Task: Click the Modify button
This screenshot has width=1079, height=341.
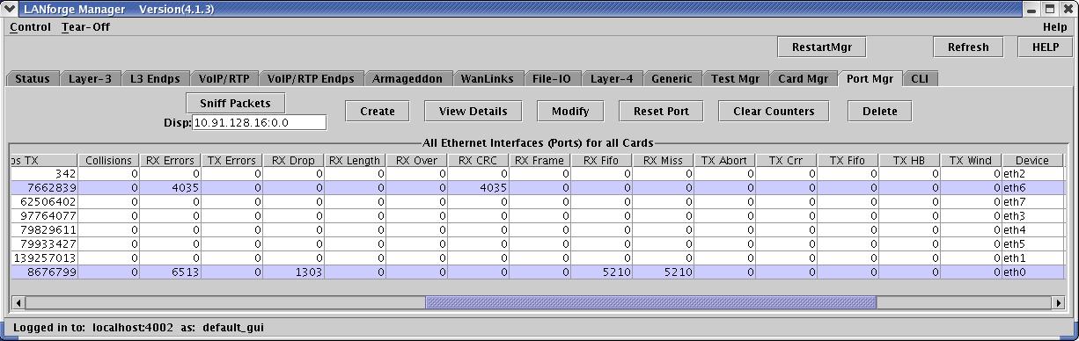Action: [x=570, y=111]
